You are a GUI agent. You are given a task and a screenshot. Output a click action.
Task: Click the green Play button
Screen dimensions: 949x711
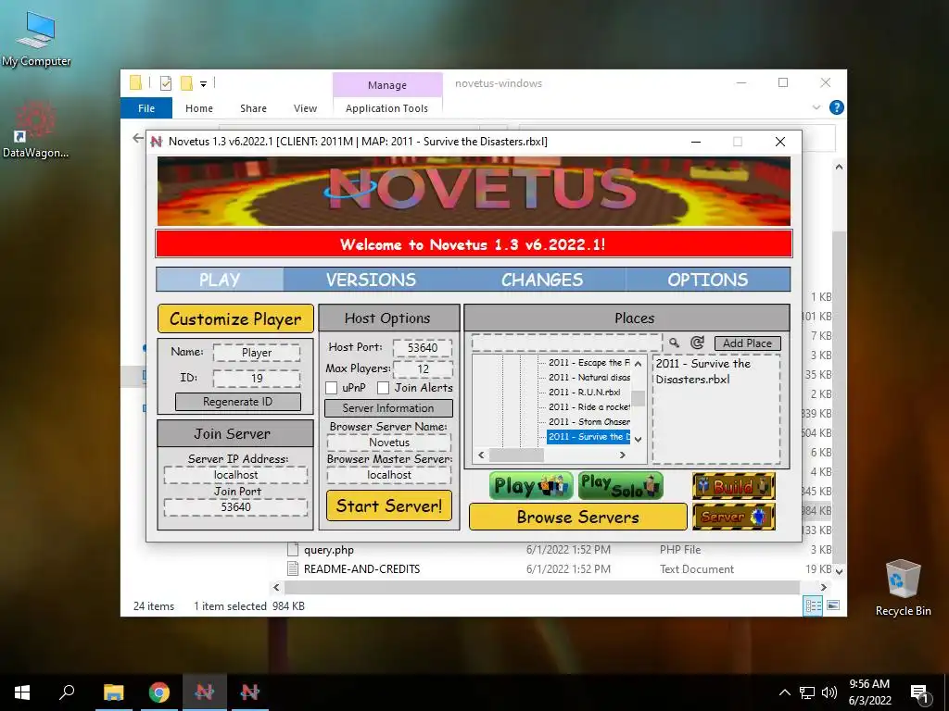(x=531, y=486)
